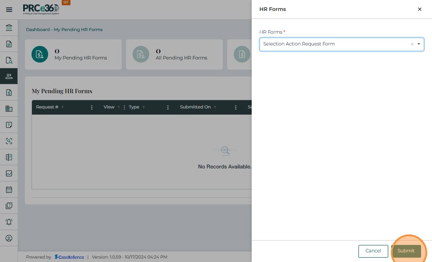
Task: Click the Cancel button
Action: click(373, 251)
